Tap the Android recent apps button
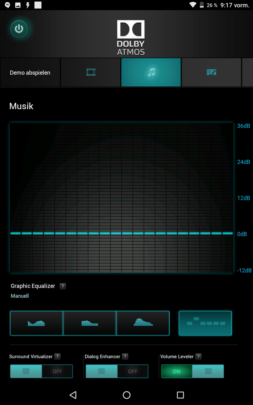The height and width of the screenshot is (405, 253). pyautogui.click(x=180, y=395)
